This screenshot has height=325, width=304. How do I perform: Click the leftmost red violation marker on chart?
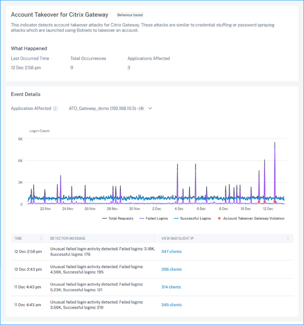tap(259, 201)
